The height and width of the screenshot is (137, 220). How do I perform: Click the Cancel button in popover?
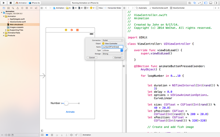[x=92, y=57]
